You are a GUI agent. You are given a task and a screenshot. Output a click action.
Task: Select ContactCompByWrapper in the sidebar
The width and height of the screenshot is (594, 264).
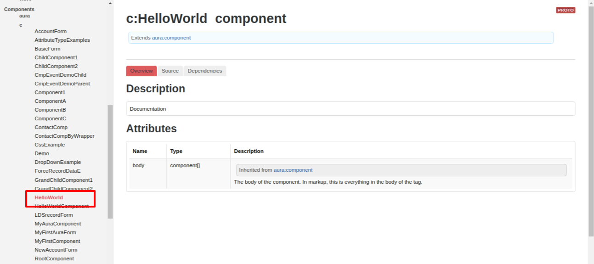tap(64, 136)
